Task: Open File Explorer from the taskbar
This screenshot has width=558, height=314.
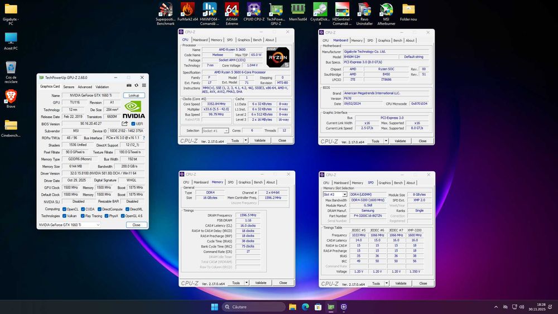Action: coord(292,307)
